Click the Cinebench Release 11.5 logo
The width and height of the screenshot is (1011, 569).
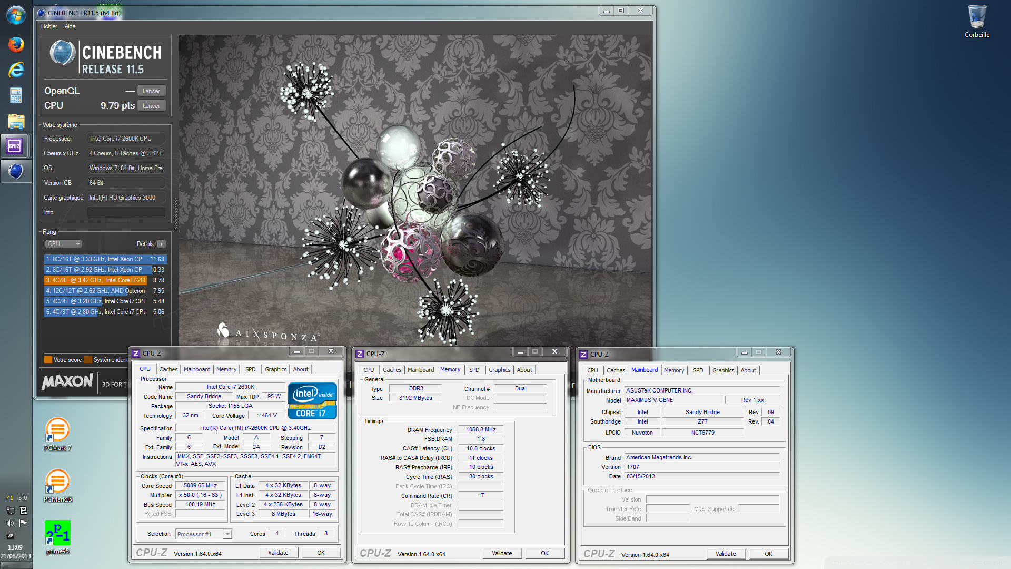[x=105, y=57]
